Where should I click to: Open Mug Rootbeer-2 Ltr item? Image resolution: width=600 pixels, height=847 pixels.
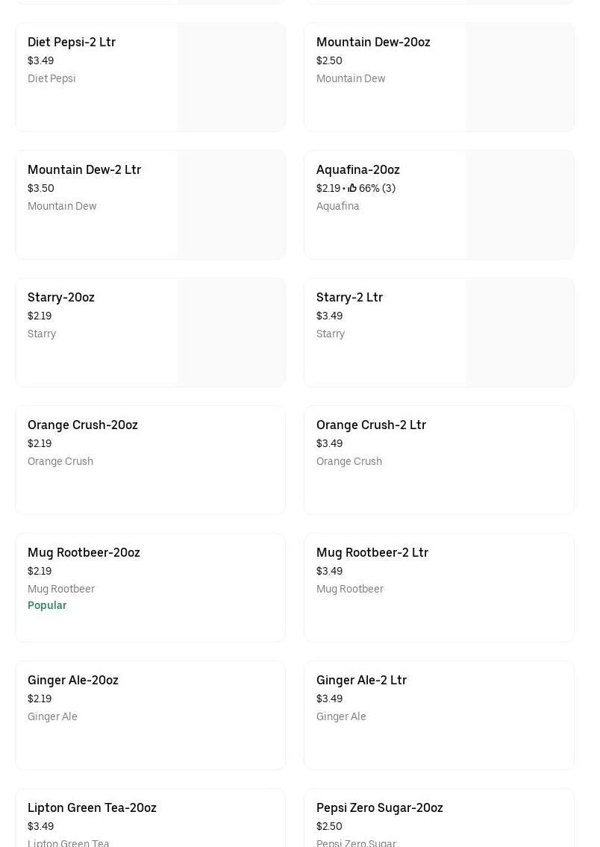372,553
